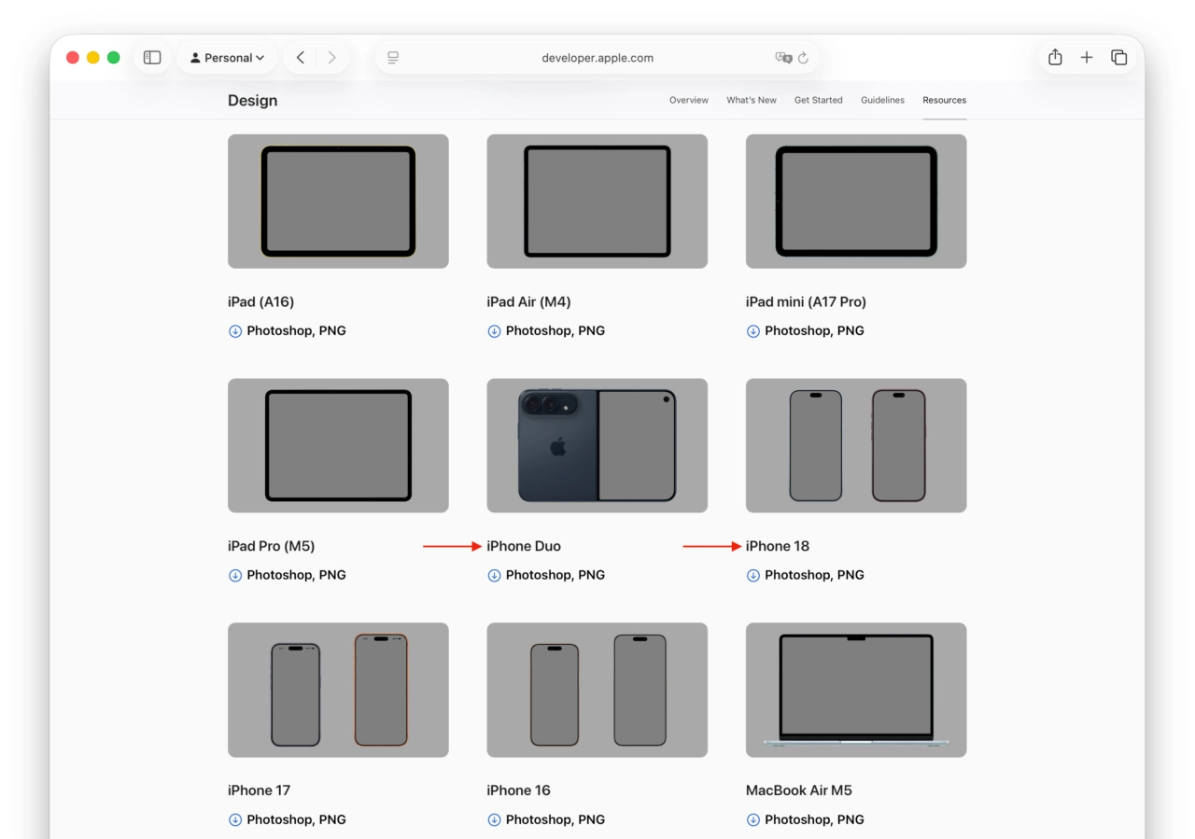
Task: Open the iPad (A16) thumbnail
Action: [x=338, y=202]
